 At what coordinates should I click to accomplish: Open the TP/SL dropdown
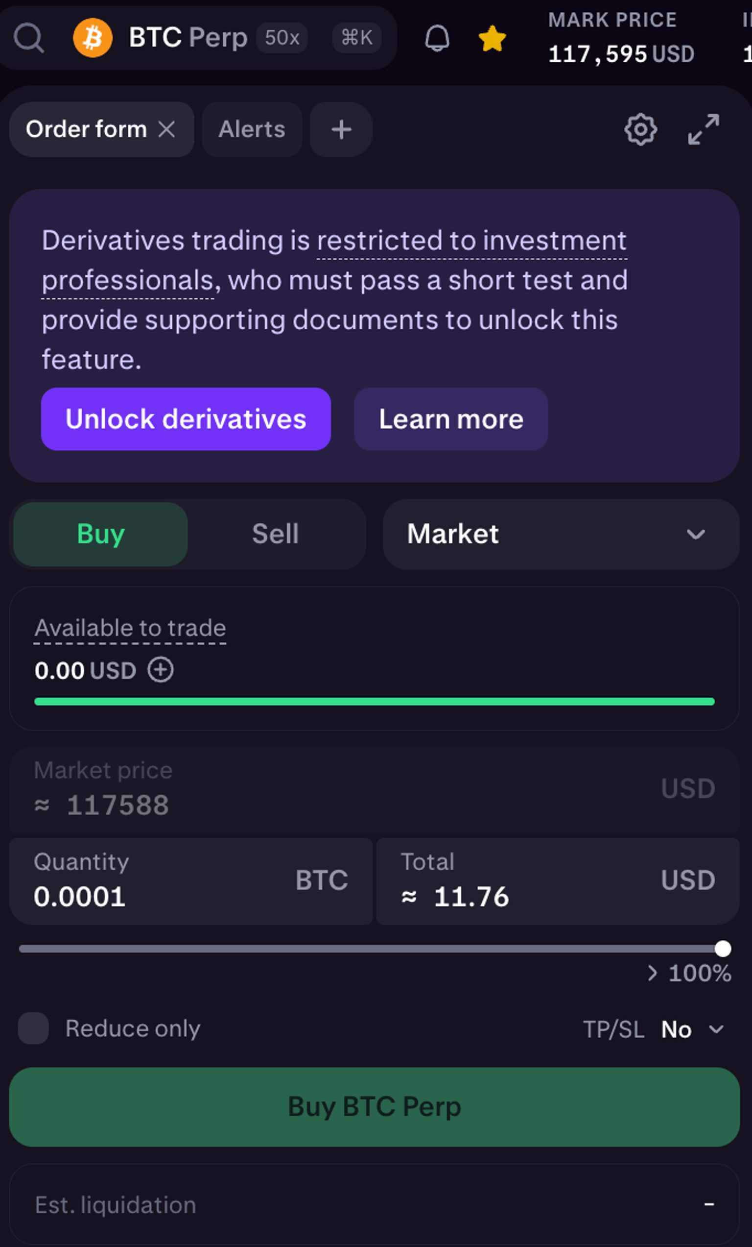point(692,1029)
